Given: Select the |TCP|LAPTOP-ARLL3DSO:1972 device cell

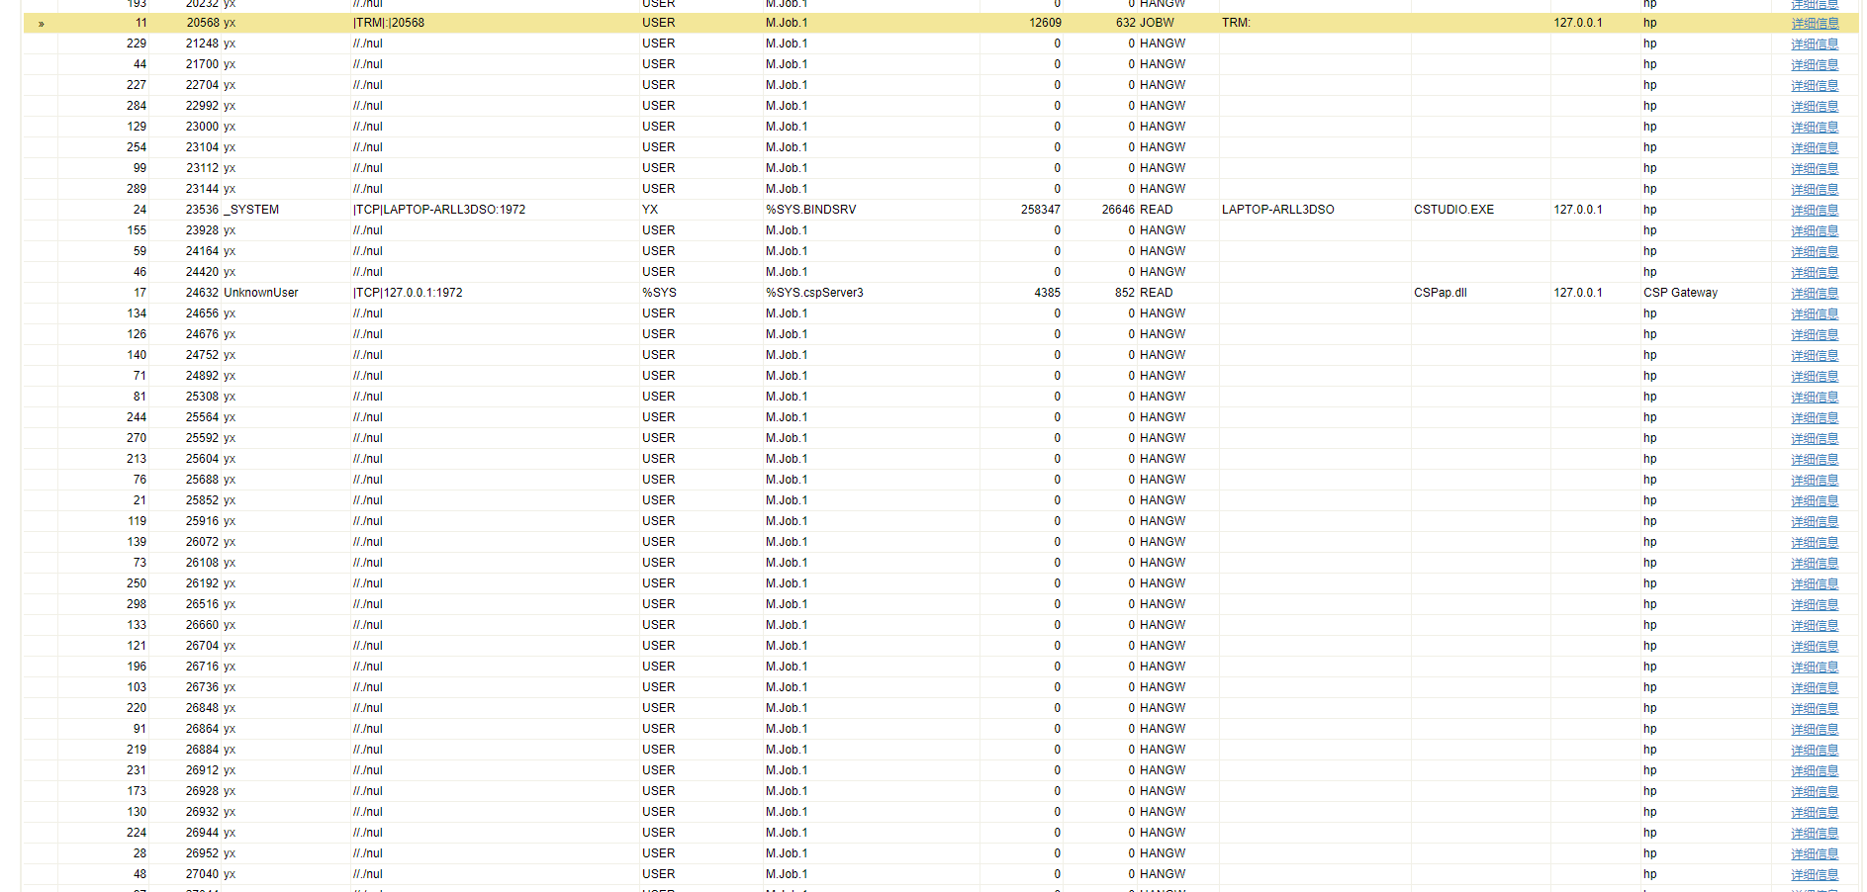Looking at the screenshot, I should click(x=439, y=210).
